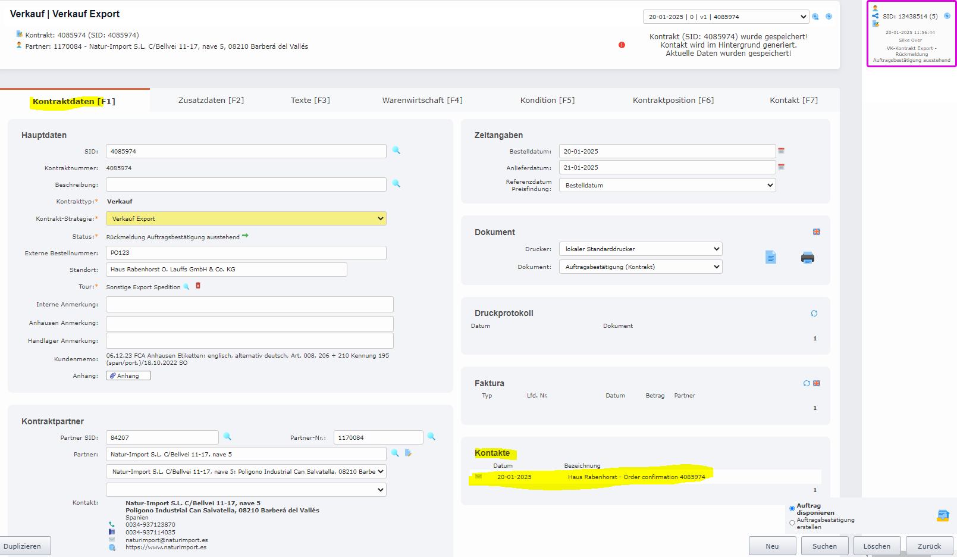Search Partner-Nr. using magnifier icon
This screenshot has width=957, height=557.
click(431, 437)
